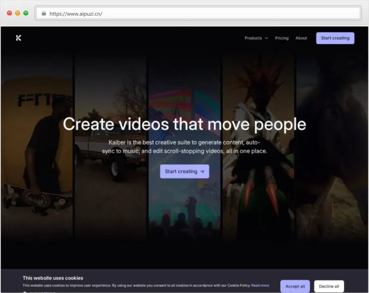The height and width of the screenshot is (293, 369).
Task: Open the Pricing page
Action: click(282, 38)
